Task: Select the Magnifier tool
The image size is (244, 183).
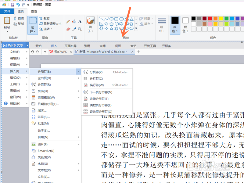Action: coord(80,29)
